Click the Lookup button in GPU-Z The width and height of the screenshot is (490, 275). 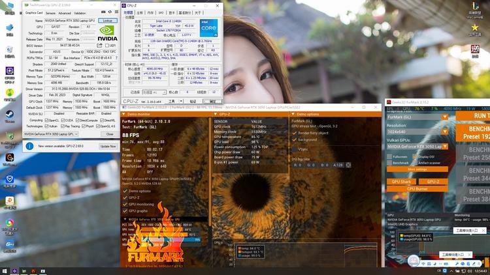click(x=107, y=20)
